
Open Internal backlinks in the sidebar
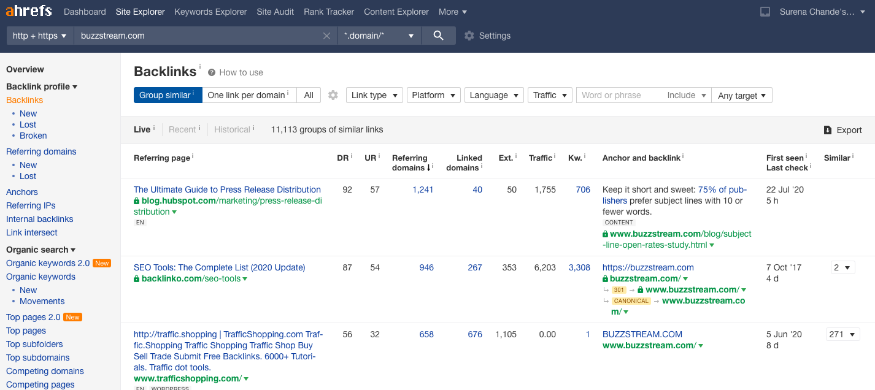(40, 219)
